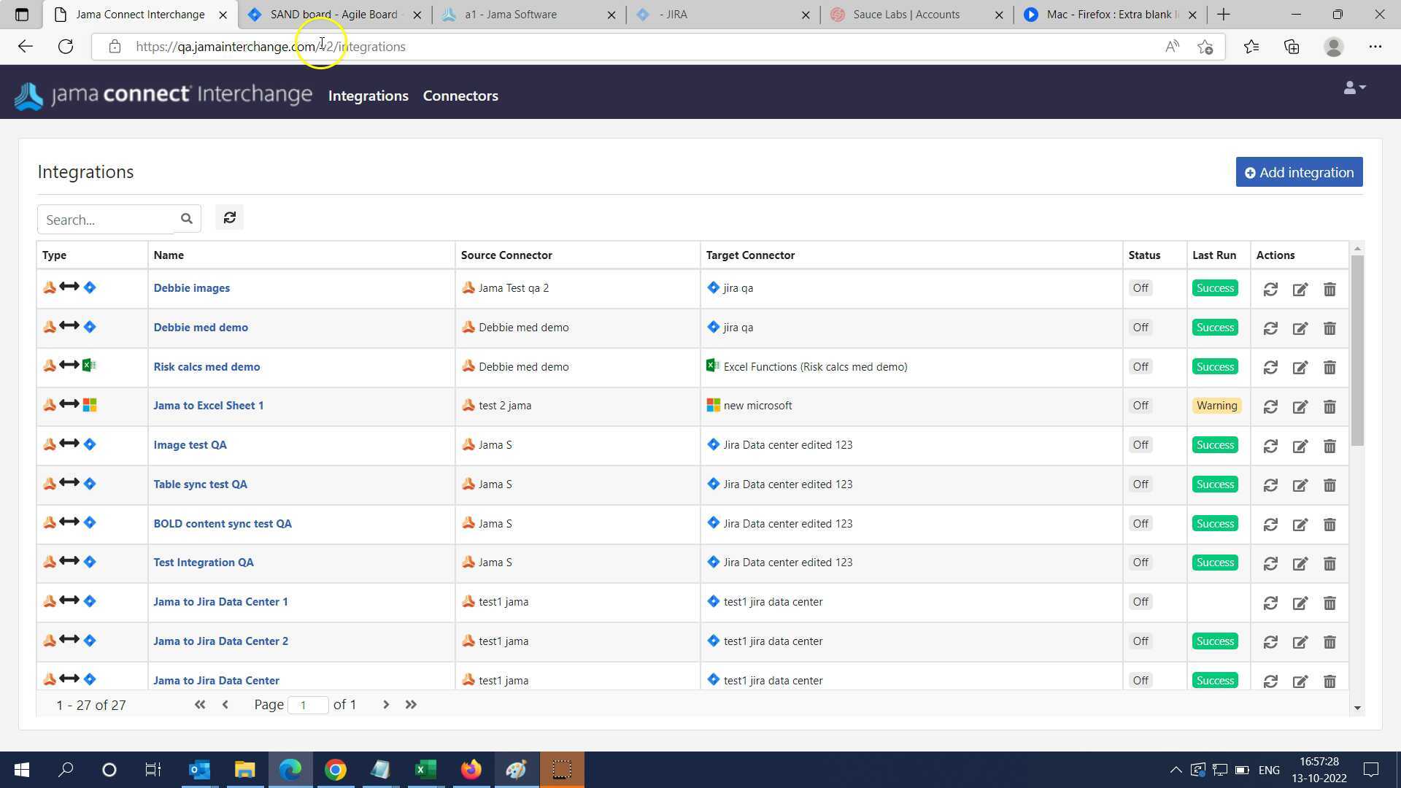Toggle Off status for Risk calcs med demo
This screenshot has width=1401, height=788.
tap(1141, 367)
